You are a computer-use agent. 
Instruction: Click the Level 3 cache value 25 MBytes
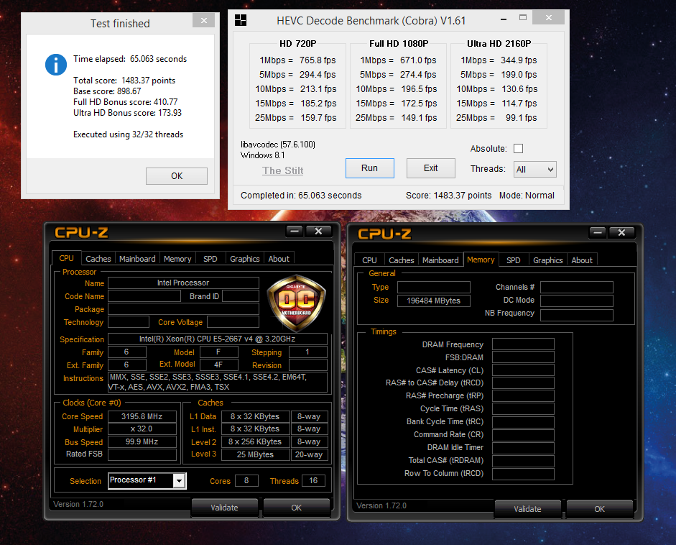[x=255, y=454]
